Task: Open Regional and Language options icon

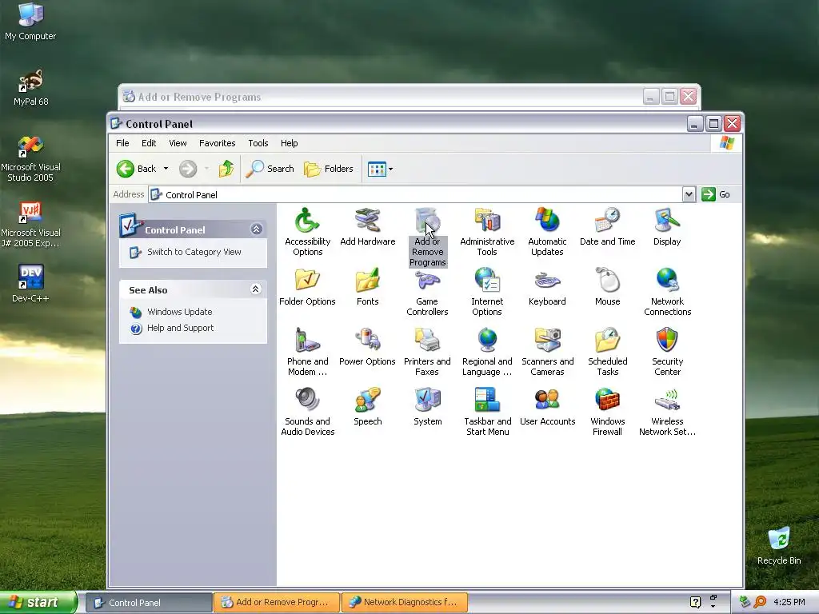Action: [x=487, y=352]
